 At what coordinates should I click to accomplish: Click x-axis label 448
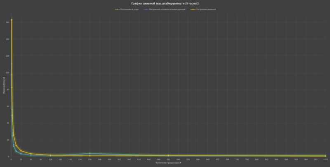click(x=149, y=160)
